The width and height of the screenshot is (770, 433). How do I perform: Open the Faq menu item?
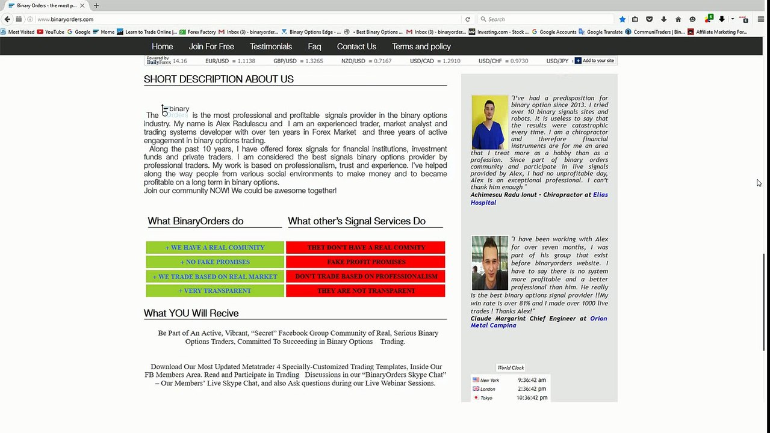point(314,46)
